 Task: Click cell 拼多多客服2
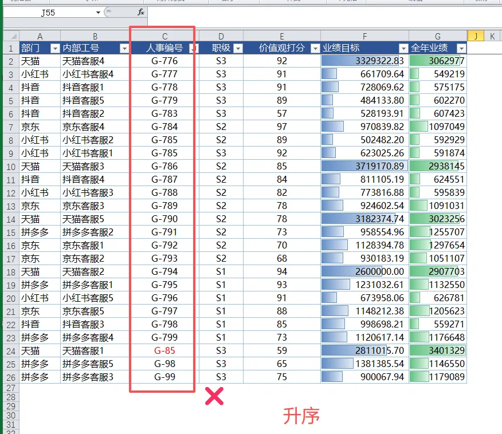click(x=95, y=232)
